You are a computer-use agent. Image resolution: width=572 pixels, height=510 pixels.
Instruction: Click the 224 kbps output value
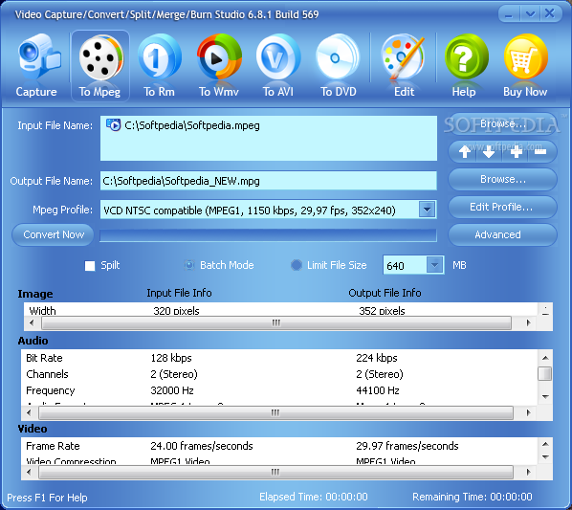coord(377,358)
